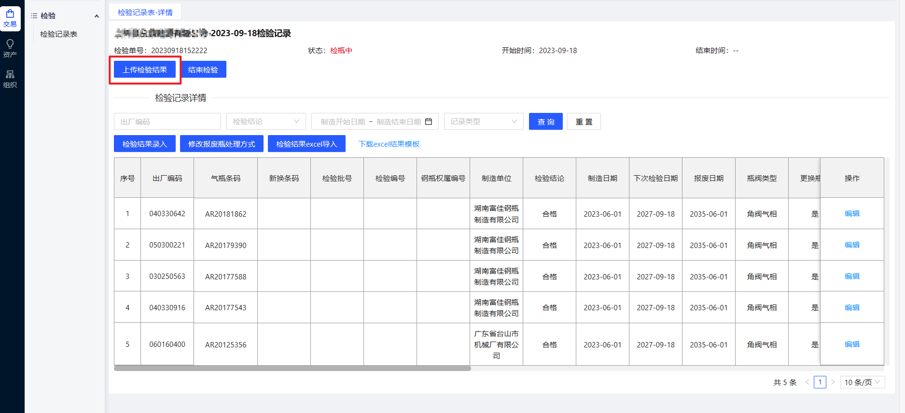The image size is (905, 413).
Task: Click the 检验结果录入 button
Action: point(144,144)
